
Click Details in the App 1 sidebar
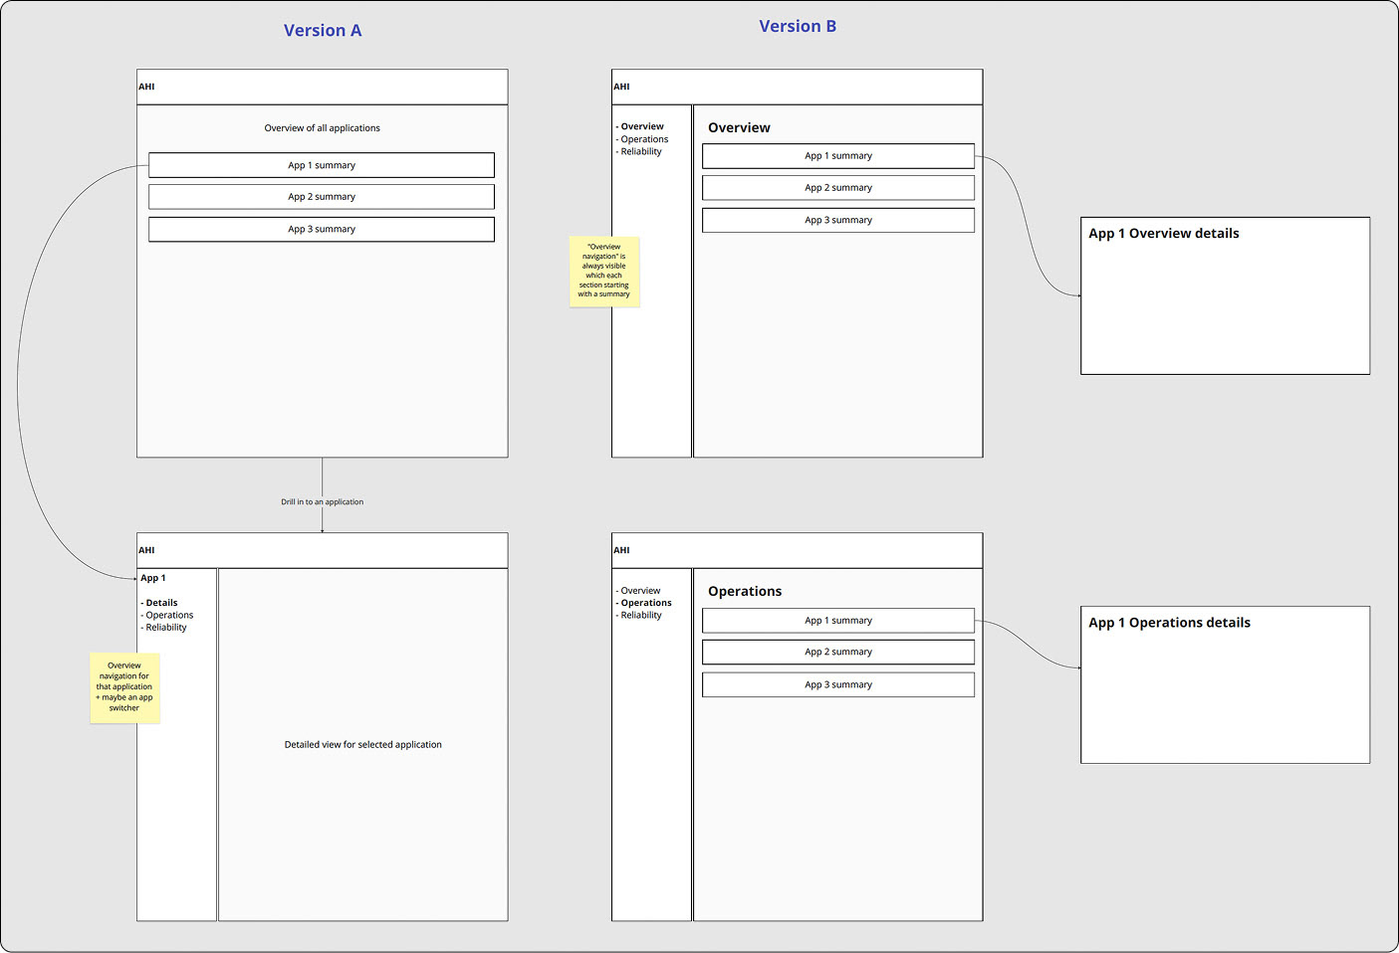[160, 603]
